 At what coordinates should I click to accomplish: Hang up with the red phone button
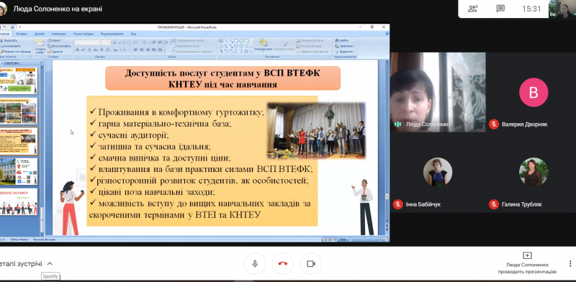pyautogui.click(x=282, y=263)
